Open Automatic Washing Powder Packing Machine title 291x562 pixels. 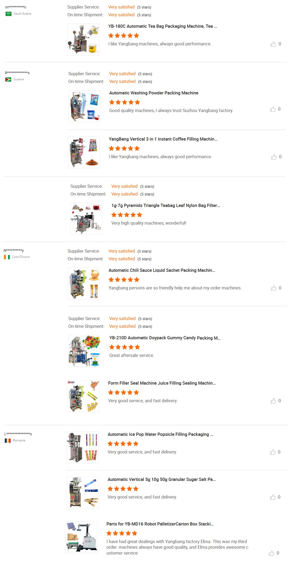pyautogui.click(x=154, y=93)
